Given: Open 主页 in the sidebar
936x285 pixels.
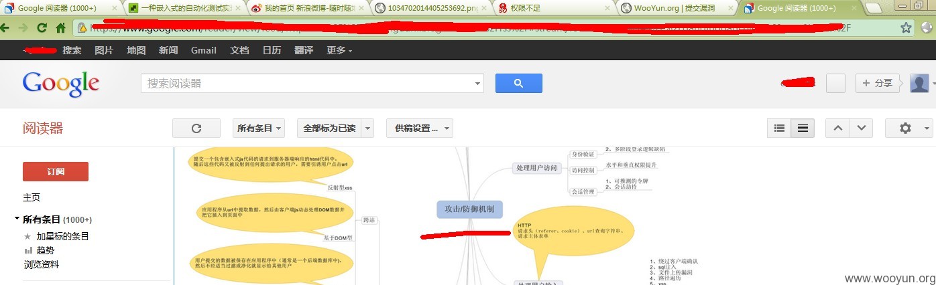Looking at the screenshot, I should pos(32,197).
